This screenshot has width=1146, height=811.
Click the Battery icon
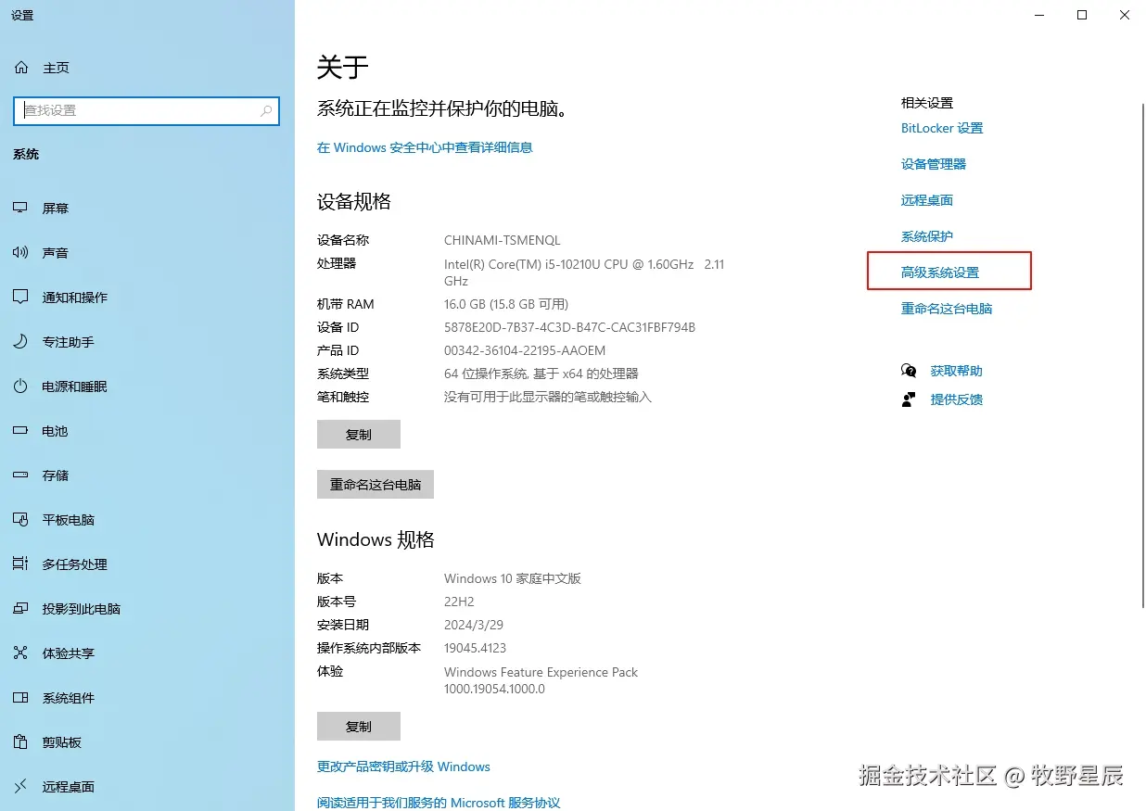pos(20,431)
